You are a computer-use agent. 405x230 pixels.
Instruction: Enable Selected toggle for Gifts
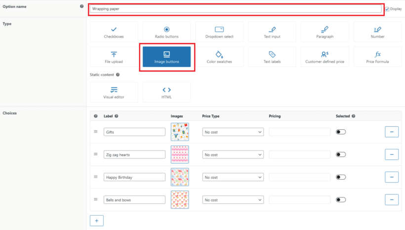click(x=341, y=132)
